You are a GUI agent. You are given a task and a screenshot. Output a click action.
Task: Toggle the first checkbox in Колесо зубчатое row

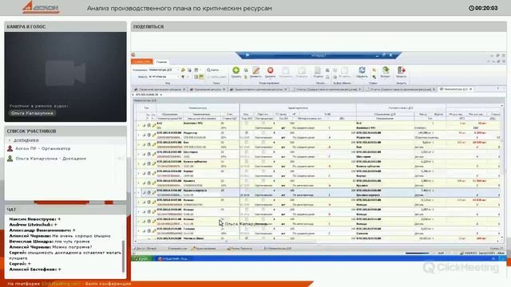247,162
